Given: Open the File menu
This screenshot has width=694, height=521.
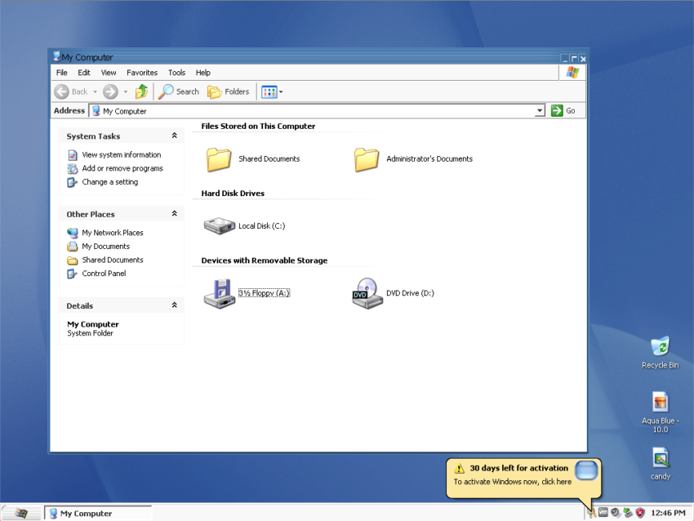Looking at the screenshot, I should 61,73.
